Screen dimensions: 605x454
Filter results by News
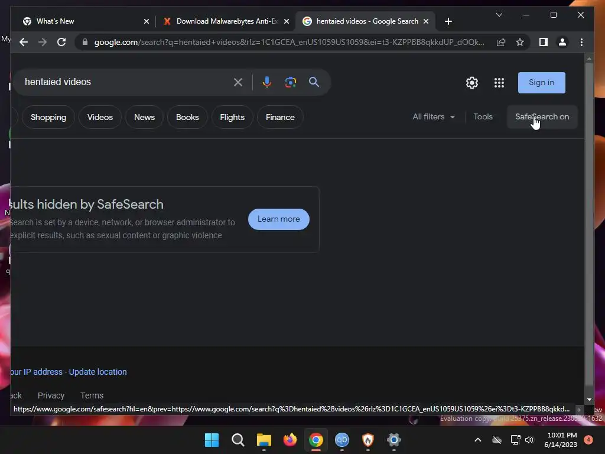tap(144, 117)
